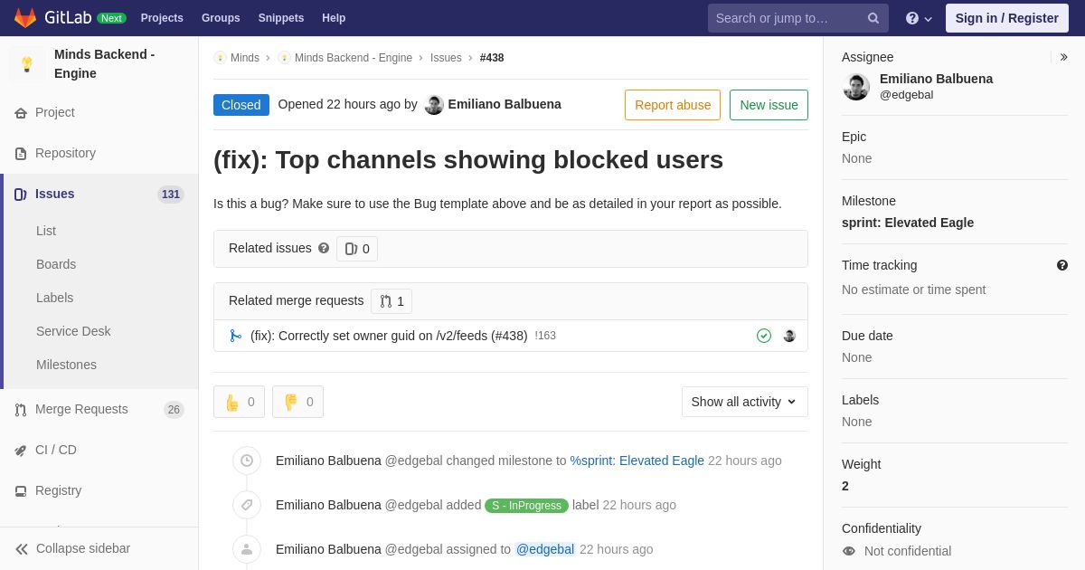The height and width of the screenshot is (570, 1085).
Task: Open Projects in top navigation
Action: [162, 18]
